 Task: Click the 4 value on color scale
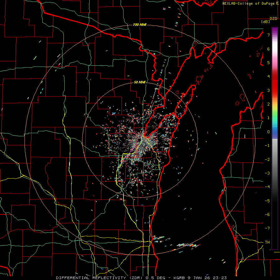pos(268,77)
